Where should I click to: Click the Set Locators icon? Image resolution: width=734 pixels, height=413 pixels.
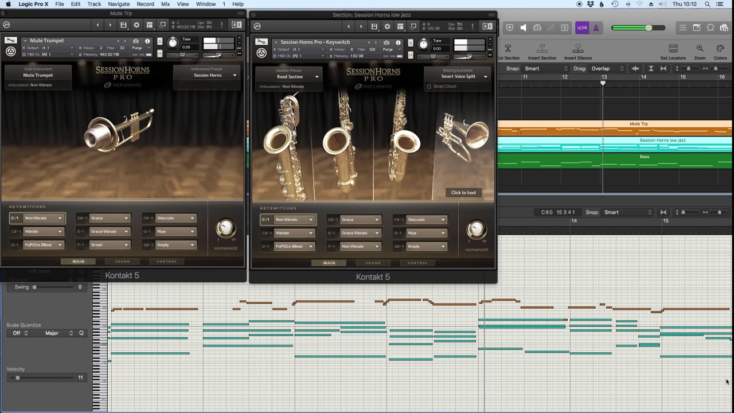pyautogui.click(x=673, y=49)
